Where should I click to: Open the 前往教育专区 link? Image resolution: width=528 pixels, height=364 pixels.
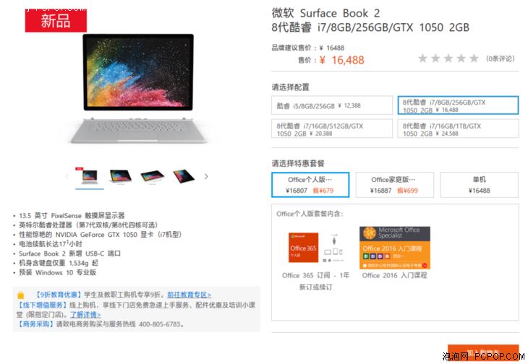pos(190,295)
